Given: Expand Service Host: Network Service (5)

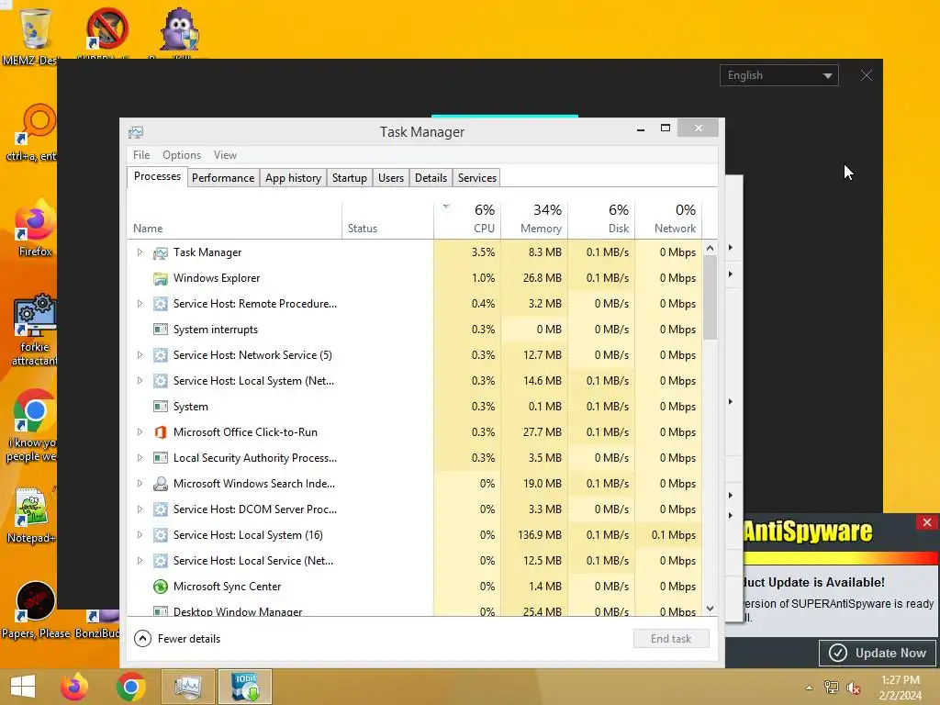Looking at the screenshot, I should tap(140, 355).
